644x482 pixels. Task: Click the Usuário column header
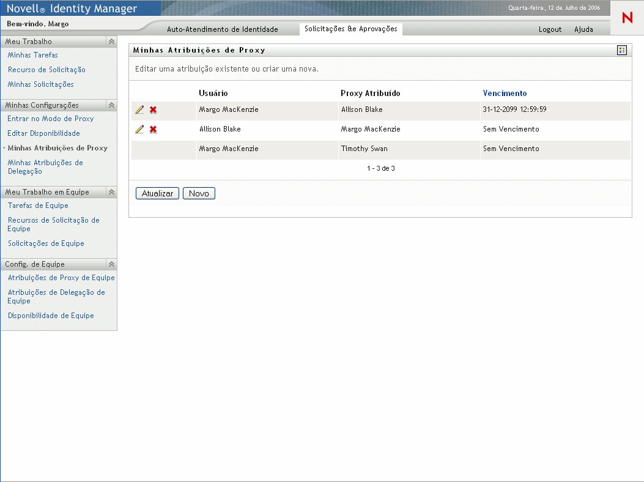[213, 93]
